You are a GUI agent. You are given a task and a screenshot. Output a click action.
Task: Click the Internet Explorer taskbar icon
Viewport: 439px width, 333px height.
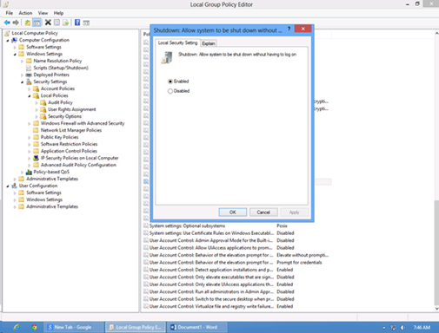tap(17, 327)
